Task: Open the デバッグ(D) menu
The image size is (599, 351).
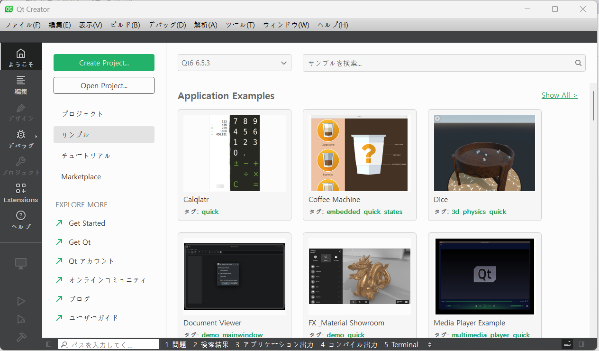Action: coord(167,25)
